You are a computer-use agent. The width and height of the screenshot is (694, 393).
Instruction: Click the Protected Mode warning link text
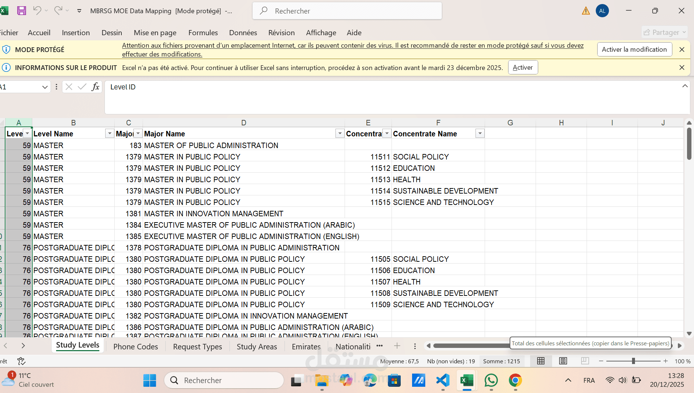tap(353, 49)
